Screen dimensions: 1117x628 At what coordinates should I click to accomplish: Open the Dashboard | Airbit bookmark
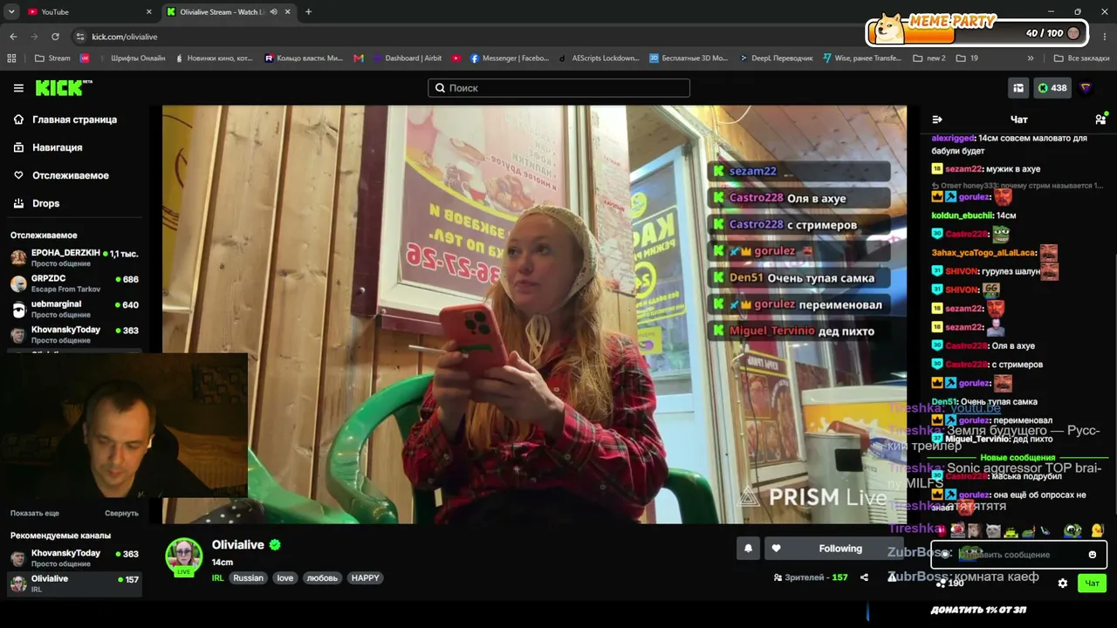[x=408, y=58]
